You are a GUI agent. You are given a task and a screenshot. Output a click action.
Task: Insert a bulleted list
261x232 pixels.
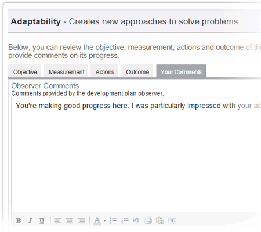click(113, 220)
